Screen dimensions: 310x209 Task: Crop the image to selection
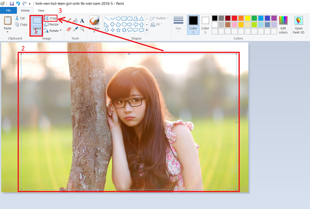[x=51, y=18]
